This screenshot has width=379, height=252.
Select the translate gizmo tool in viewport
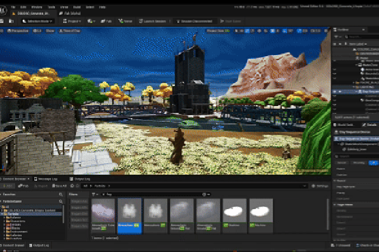point(242,31)
